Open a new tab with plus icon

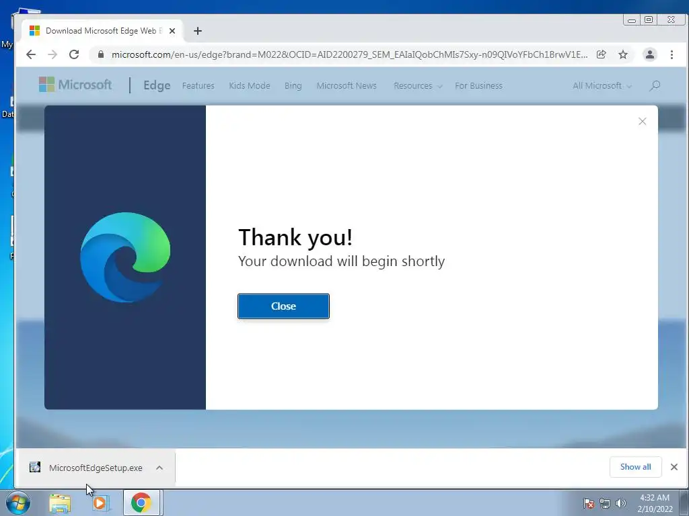click(x=198, y=31)
